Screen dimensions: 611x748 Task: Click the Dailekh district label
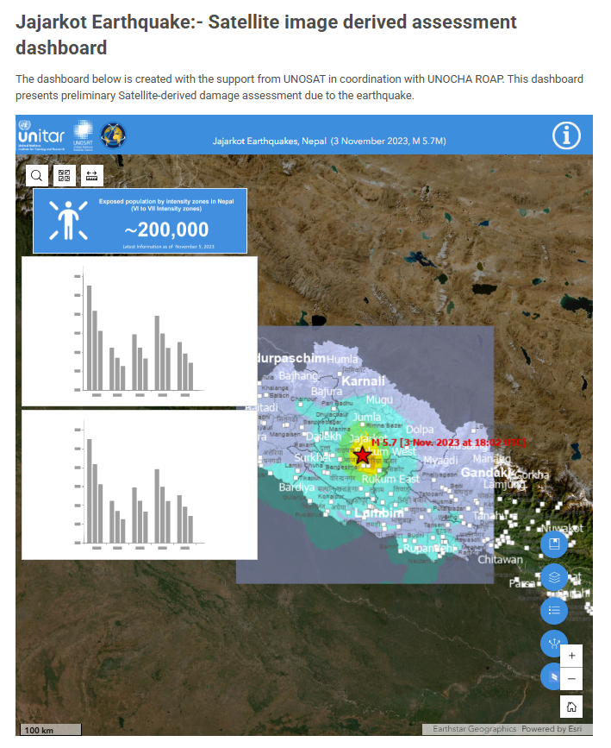[324, 437]
